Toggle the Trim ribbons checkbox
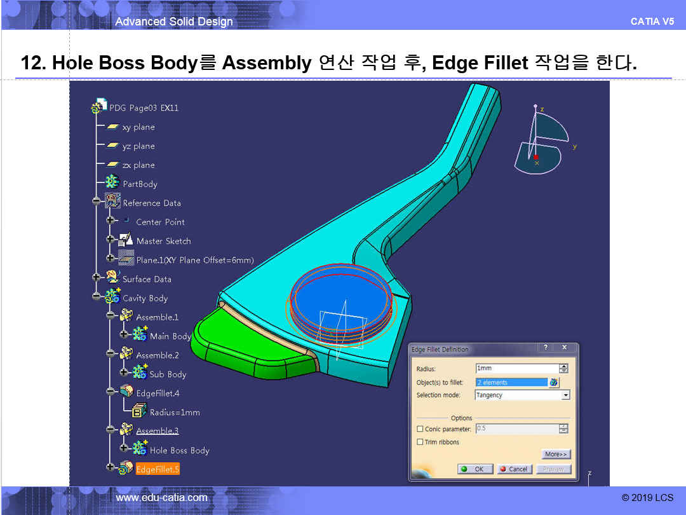 420,442
